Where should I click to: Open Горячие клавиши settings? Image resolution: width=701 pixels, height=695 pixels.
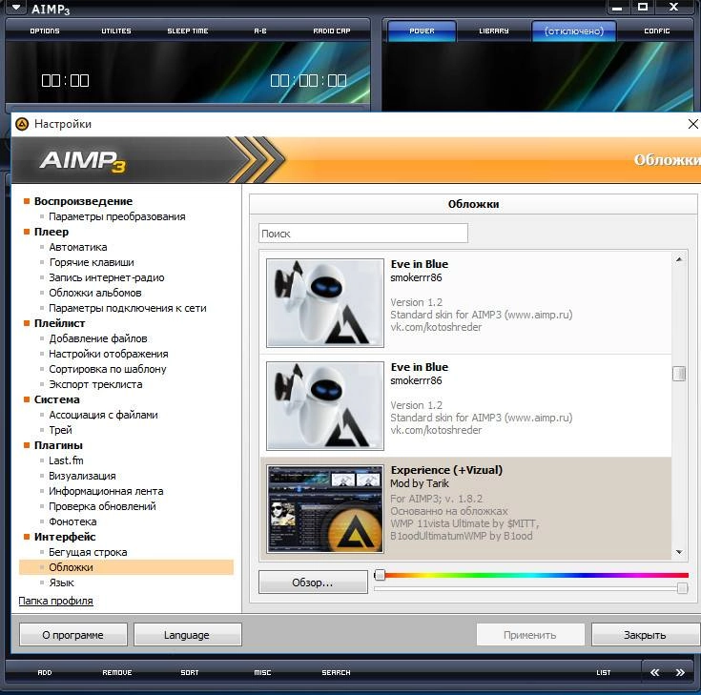point(92,262)
